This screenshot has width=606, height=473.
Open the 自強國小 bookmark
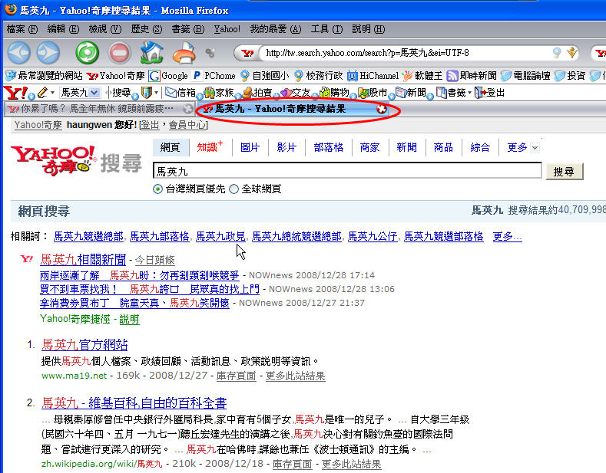264,76
